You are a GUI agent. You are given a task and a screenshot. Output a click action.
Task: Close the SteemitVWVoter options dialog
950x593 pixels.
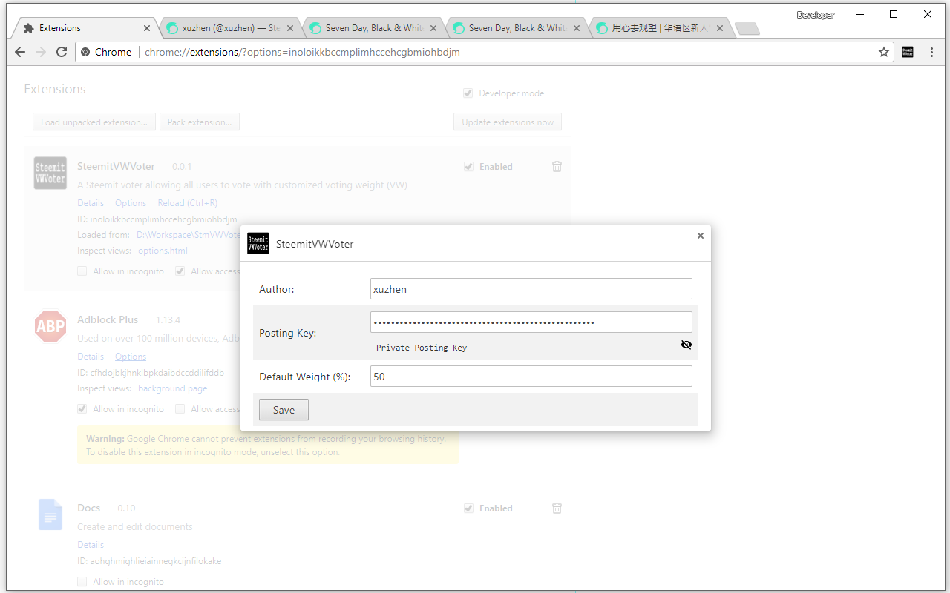coord(701,236)
